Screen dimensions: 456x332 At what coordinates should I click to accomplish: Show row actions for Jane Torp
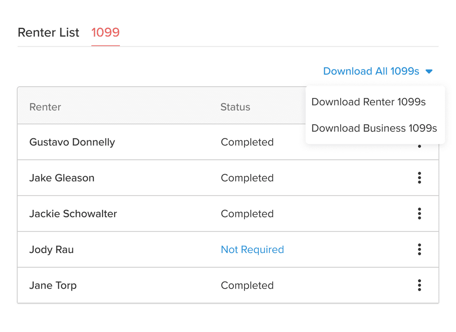coord(419,286)
